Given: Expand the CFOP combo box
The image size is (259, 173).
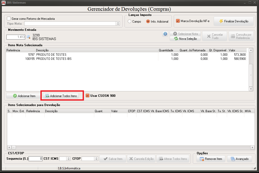Looking at the screenshot, I should coord(96,159).
